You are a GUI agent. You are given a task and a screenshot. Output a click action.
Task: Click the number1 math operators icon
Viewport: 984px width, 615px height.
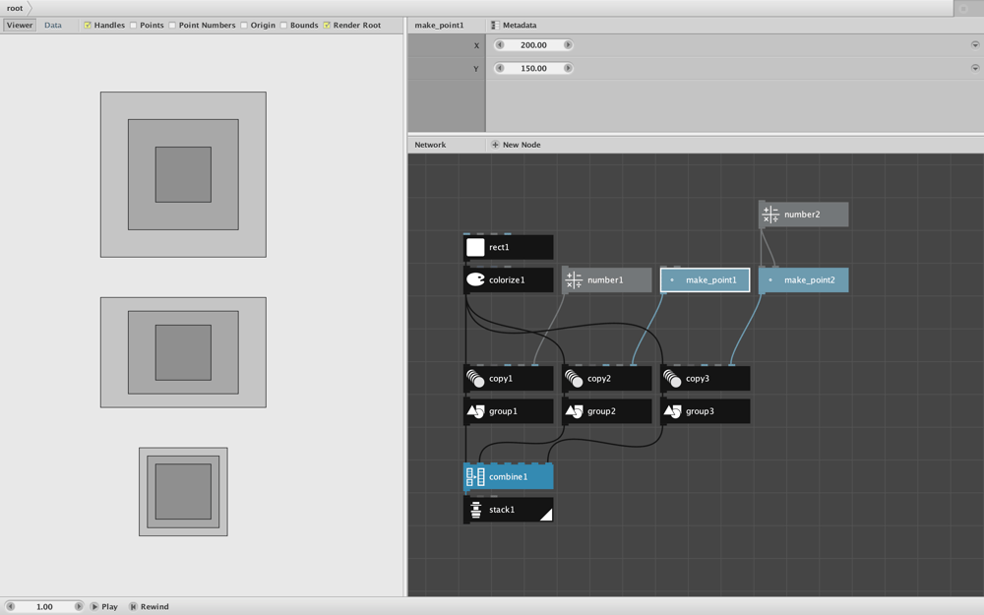pyautogui.click(x=575, y=279)
